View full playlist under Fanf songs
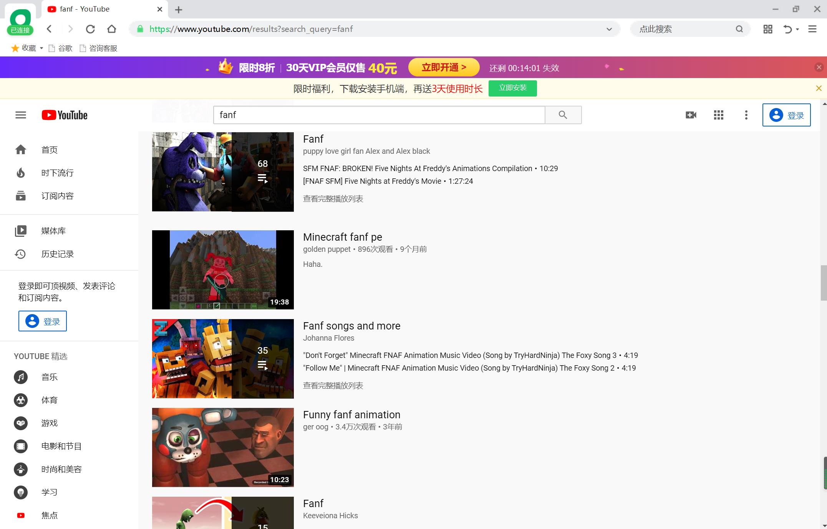The width and height of the screenshot is (827, 529). (x=333, y=386)
